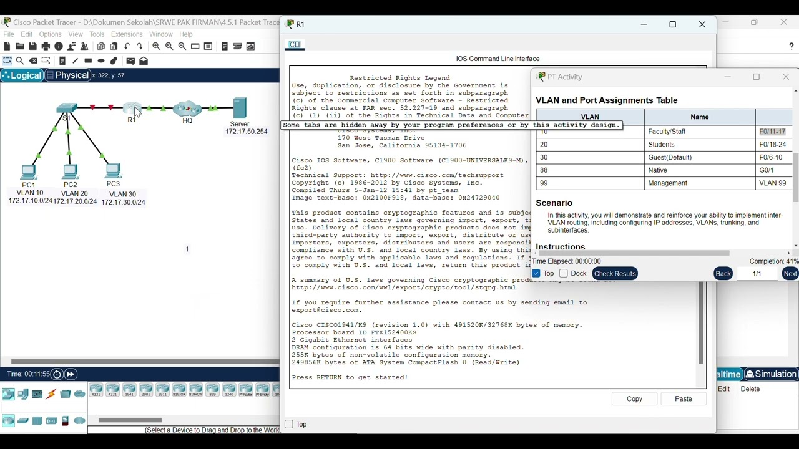This screenshot has height=449, width=799.
Task: Click the Save floppy disk icon
Action: click(x=33, y=47)
